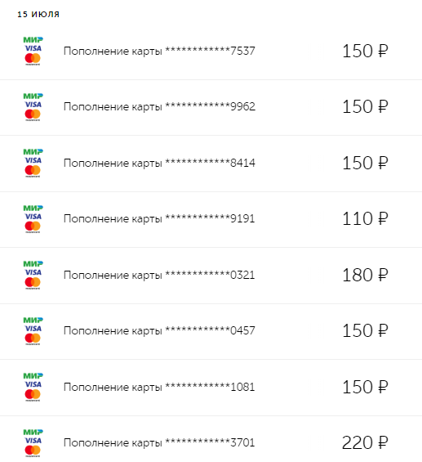Click the 110 ₽ amount
The height and width of the screenshot is (462, 422).
click(x=365, y=218)
